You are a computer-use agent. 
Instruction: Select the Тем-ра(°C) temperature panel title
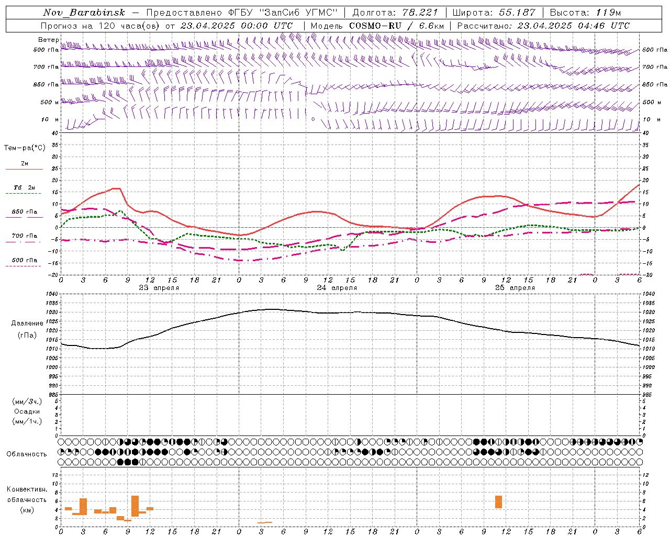(25, 148)
